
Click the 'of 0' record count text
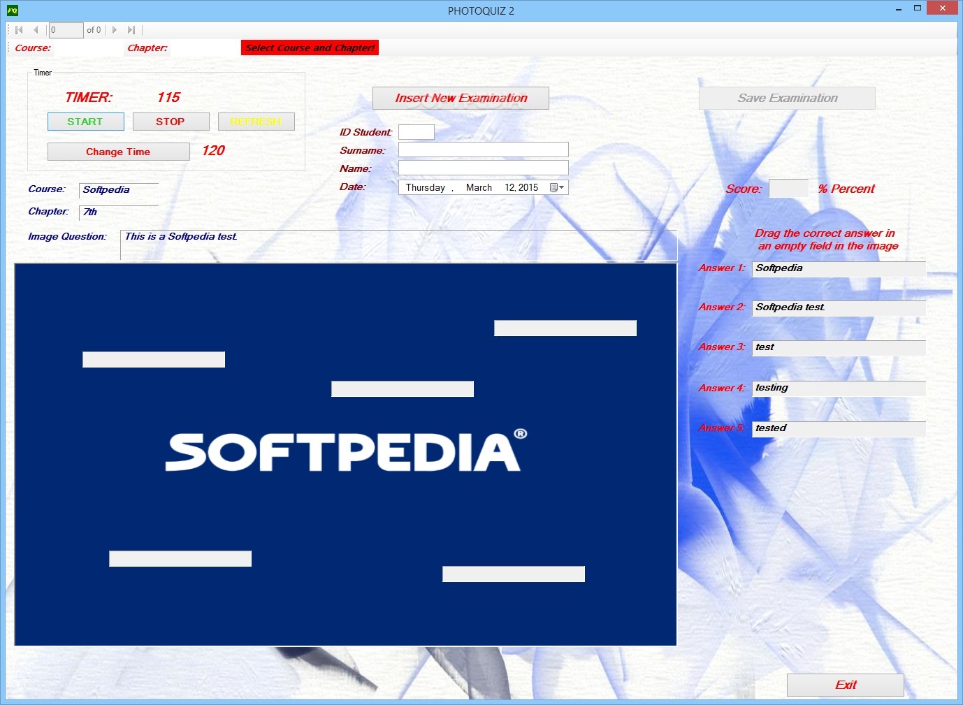pyautogui.click(x=94, y=30)
